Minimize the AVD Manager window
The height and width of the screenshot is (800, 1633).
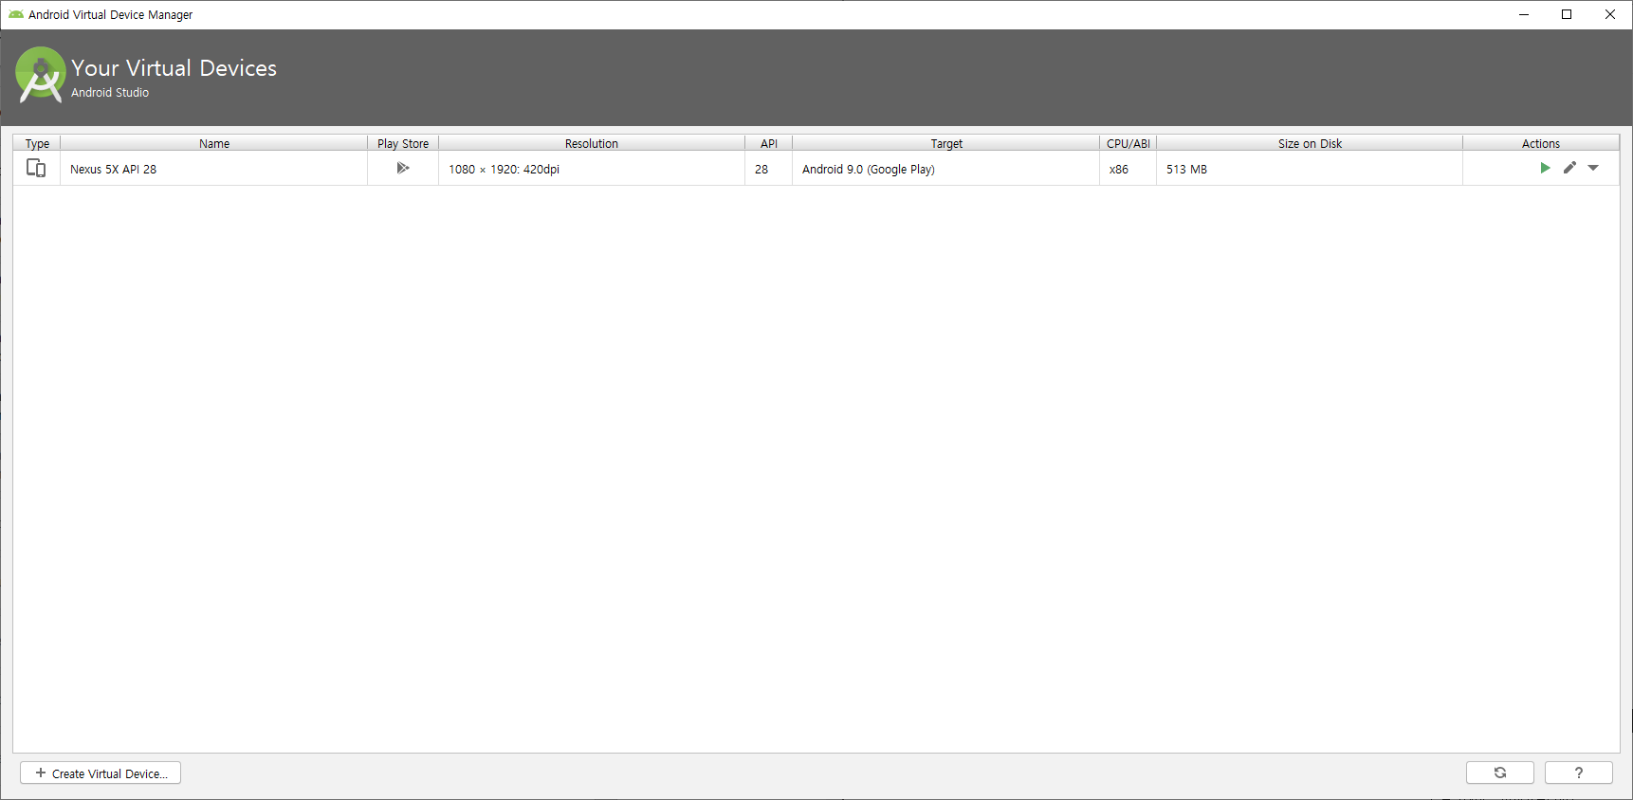(x=1524, y=14)
